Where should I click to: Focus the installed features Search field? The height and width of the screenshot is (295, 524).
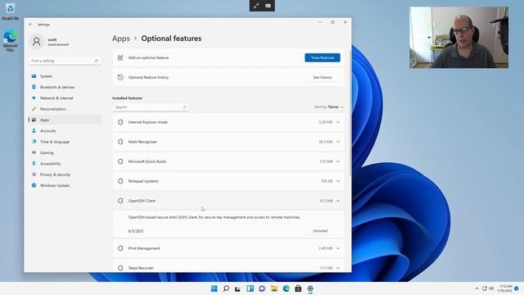[x=150, y=107]
